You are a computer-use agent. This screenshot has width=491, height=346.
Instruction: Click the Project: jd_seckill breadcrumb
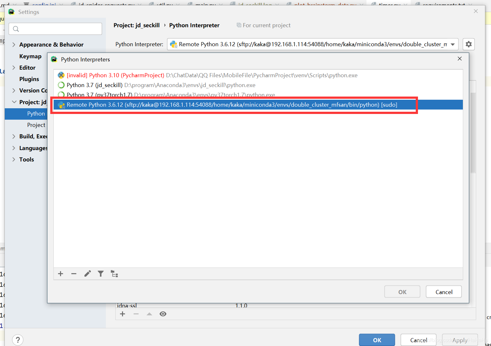(137, 25)
